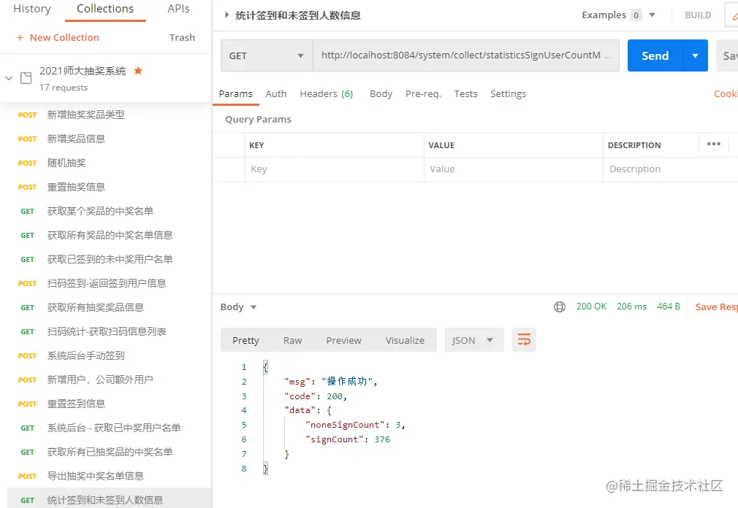738x508 pixels.
Task: Click the BUILD button
Action: coord(698,15)
